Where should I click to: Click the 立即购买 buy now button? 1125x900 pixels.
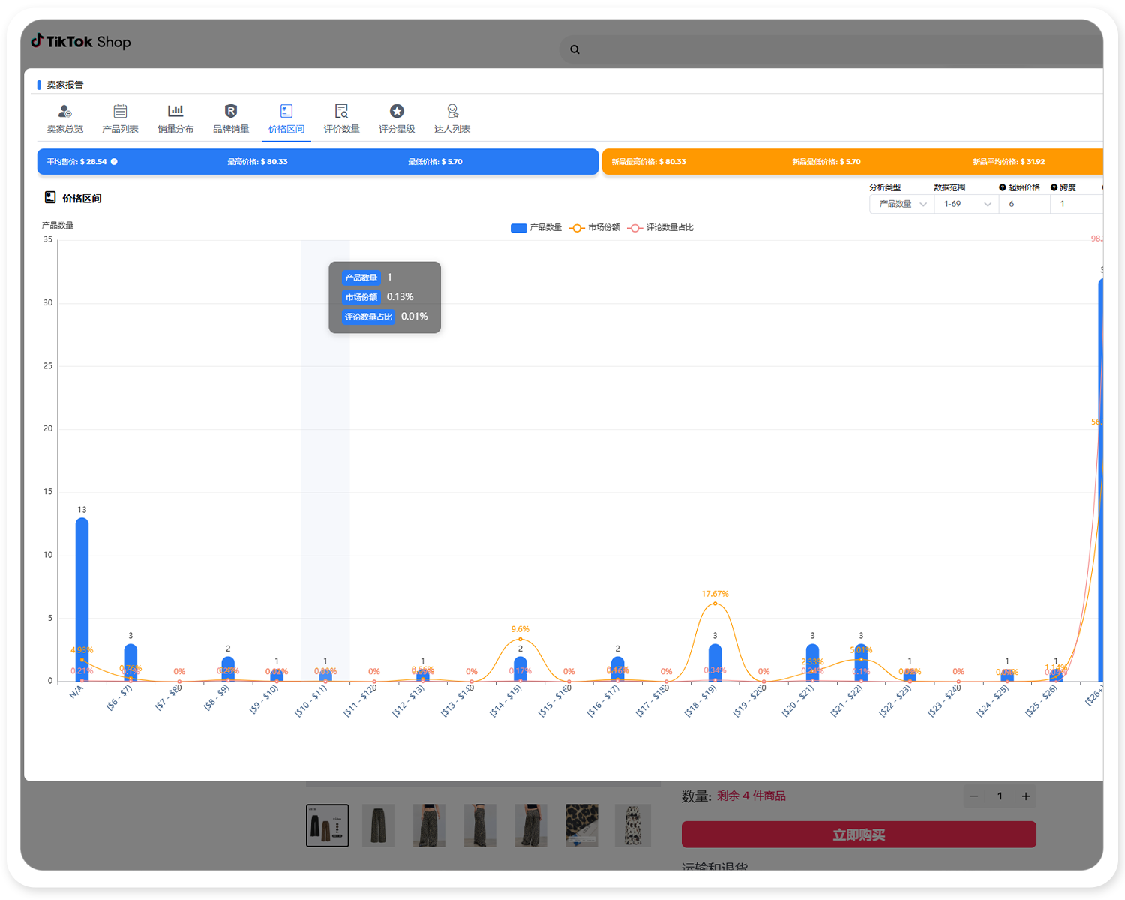click(859, 835)
